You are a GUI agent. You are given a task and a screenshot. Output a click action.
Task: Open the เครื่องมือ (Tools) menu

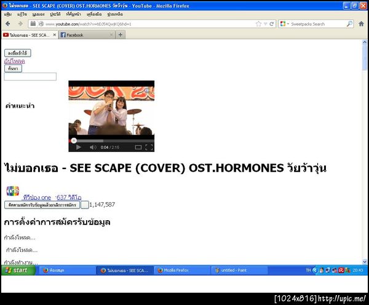coord(94,14)
